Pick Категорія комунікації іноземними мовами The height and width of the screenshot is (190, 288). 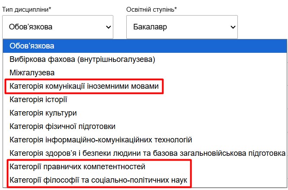coord(84,87)
